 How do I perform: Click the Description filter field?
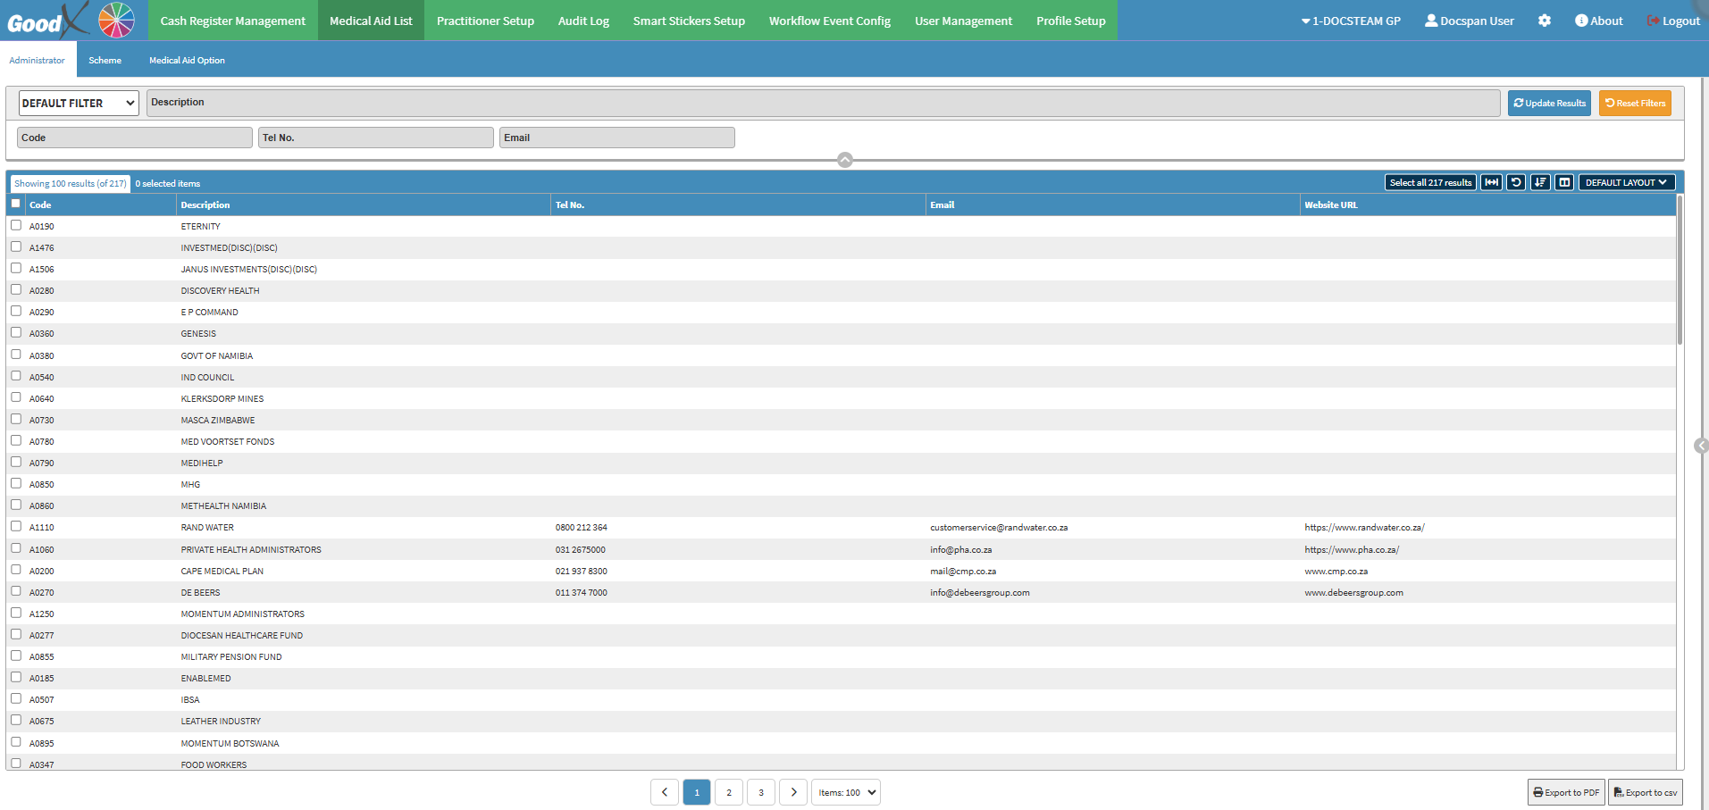click(823, 103)
